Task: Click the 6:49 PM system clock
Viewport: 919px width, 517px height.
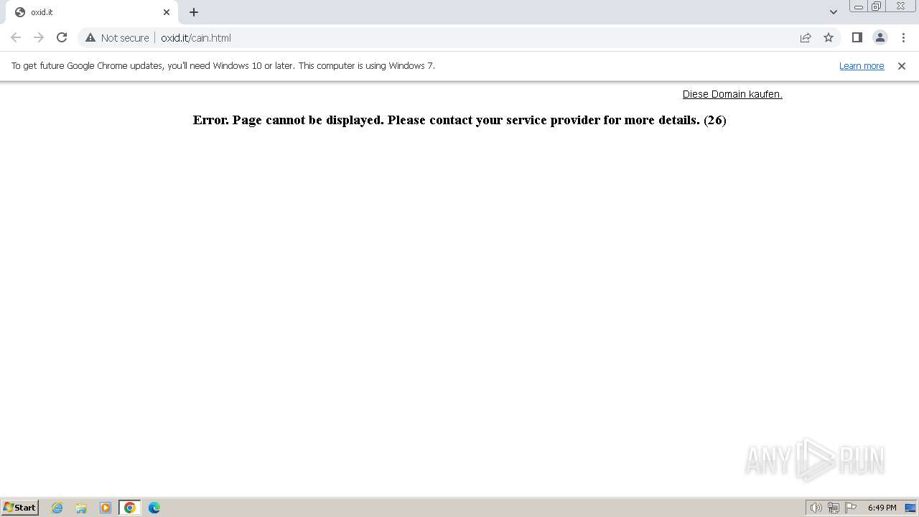Action: coord(882,508)
